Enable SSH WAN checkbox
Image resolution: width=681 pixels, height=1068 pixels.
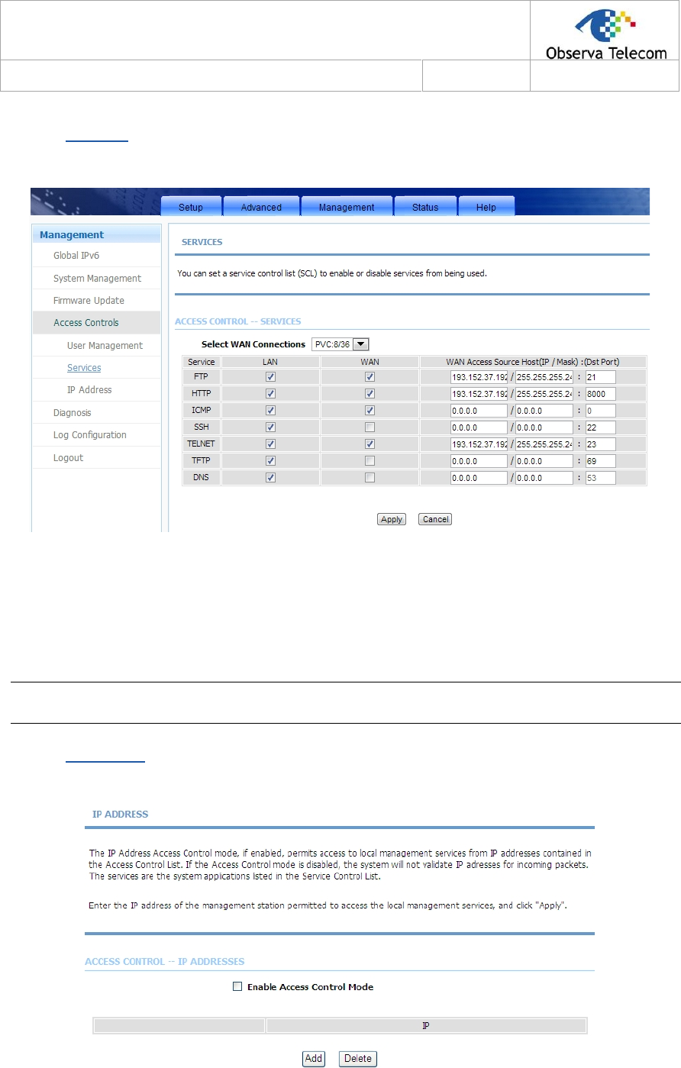pyautogui.click(x=370, y=428)
